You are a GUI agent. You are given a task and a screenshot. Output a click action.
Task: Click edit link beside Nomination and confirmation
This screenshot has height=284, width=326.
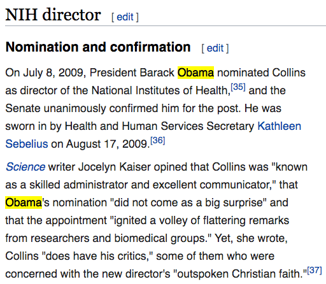tap(215, 48)
